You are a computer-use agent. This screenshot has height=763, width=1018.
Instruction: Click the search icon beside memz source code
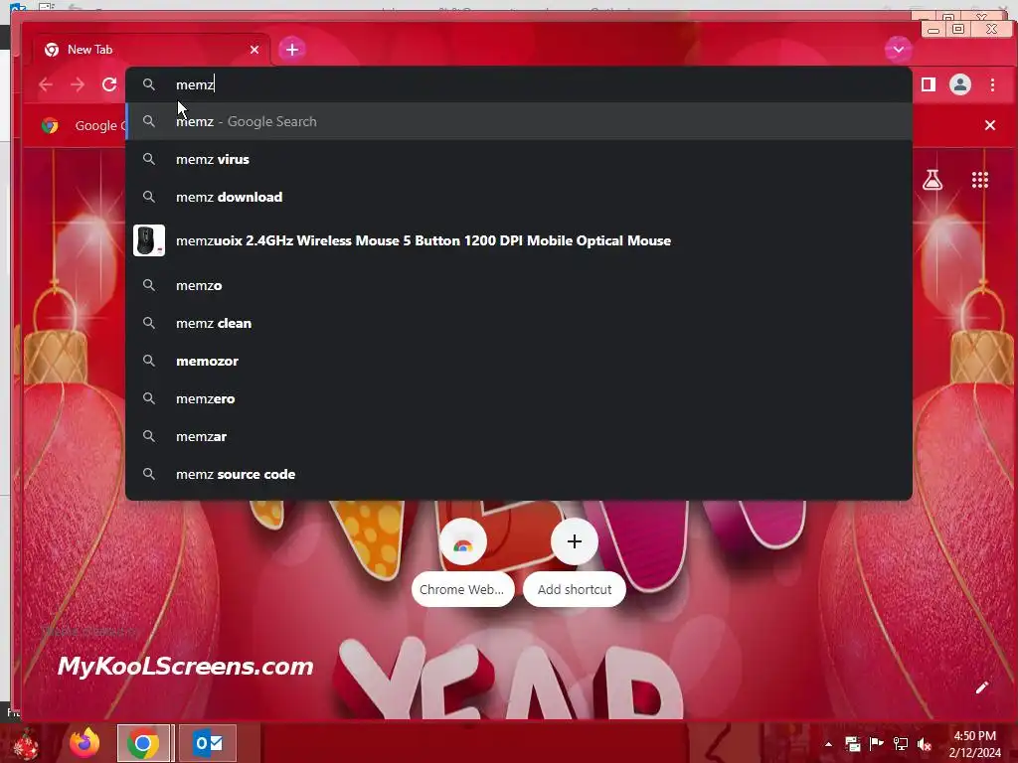click(149, 474)
